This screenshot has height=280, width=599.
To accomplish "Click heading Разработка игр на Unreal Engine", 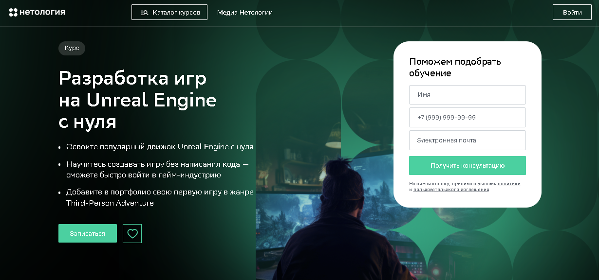I will tap(137, 99).
